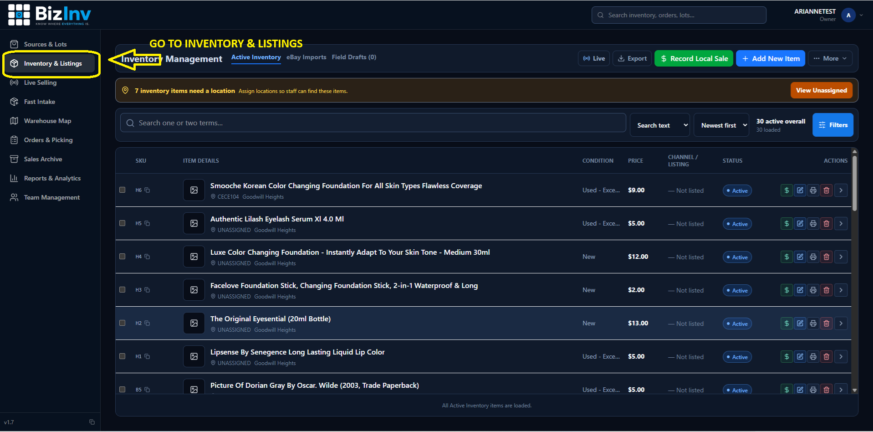
Task: Expand the More options menu
Action: coord(830,58)
